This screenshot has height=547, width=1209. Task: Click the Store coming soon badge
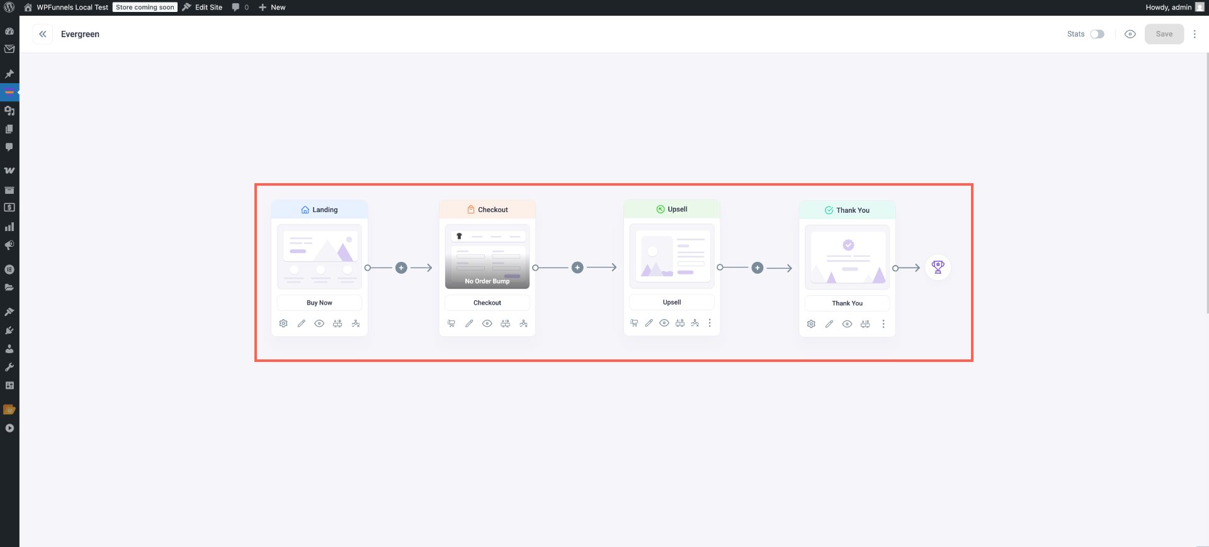tap(145, 8)
